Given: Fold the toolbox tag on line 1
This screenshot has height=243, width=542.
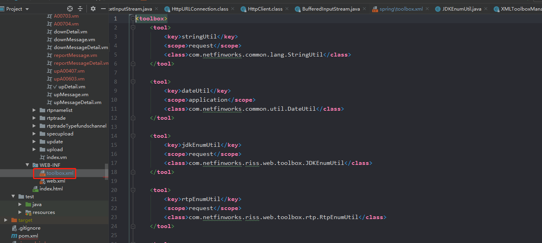Looking at the screenshot, I should [x=133, y=18].
